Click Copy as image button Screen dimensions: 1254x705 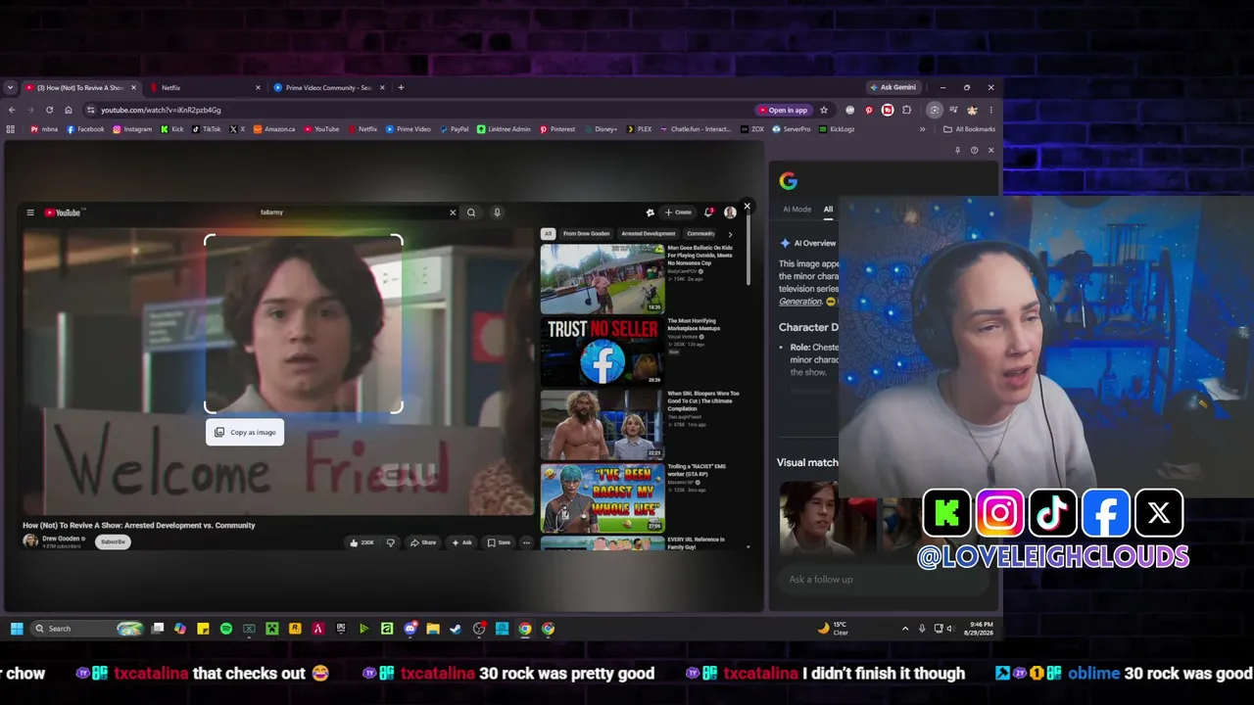[245, 432]
